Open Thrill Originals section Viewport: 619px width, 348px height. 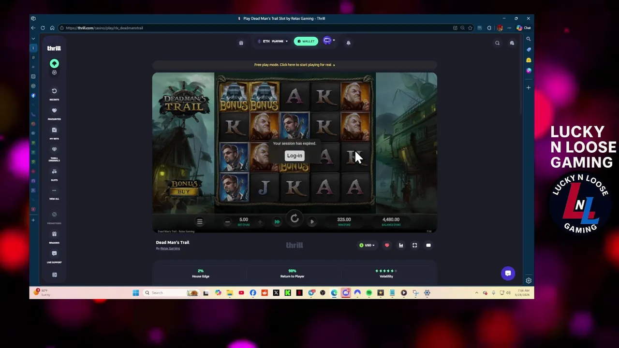[x=54, y=153]
